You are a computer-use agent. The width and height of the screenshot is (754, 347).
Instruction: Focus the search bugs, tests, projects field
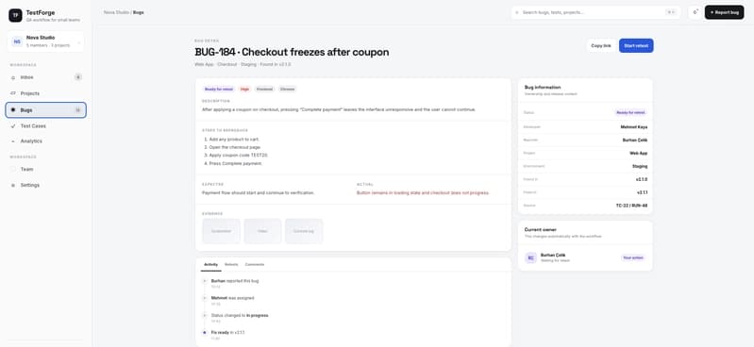pos(595,12)
